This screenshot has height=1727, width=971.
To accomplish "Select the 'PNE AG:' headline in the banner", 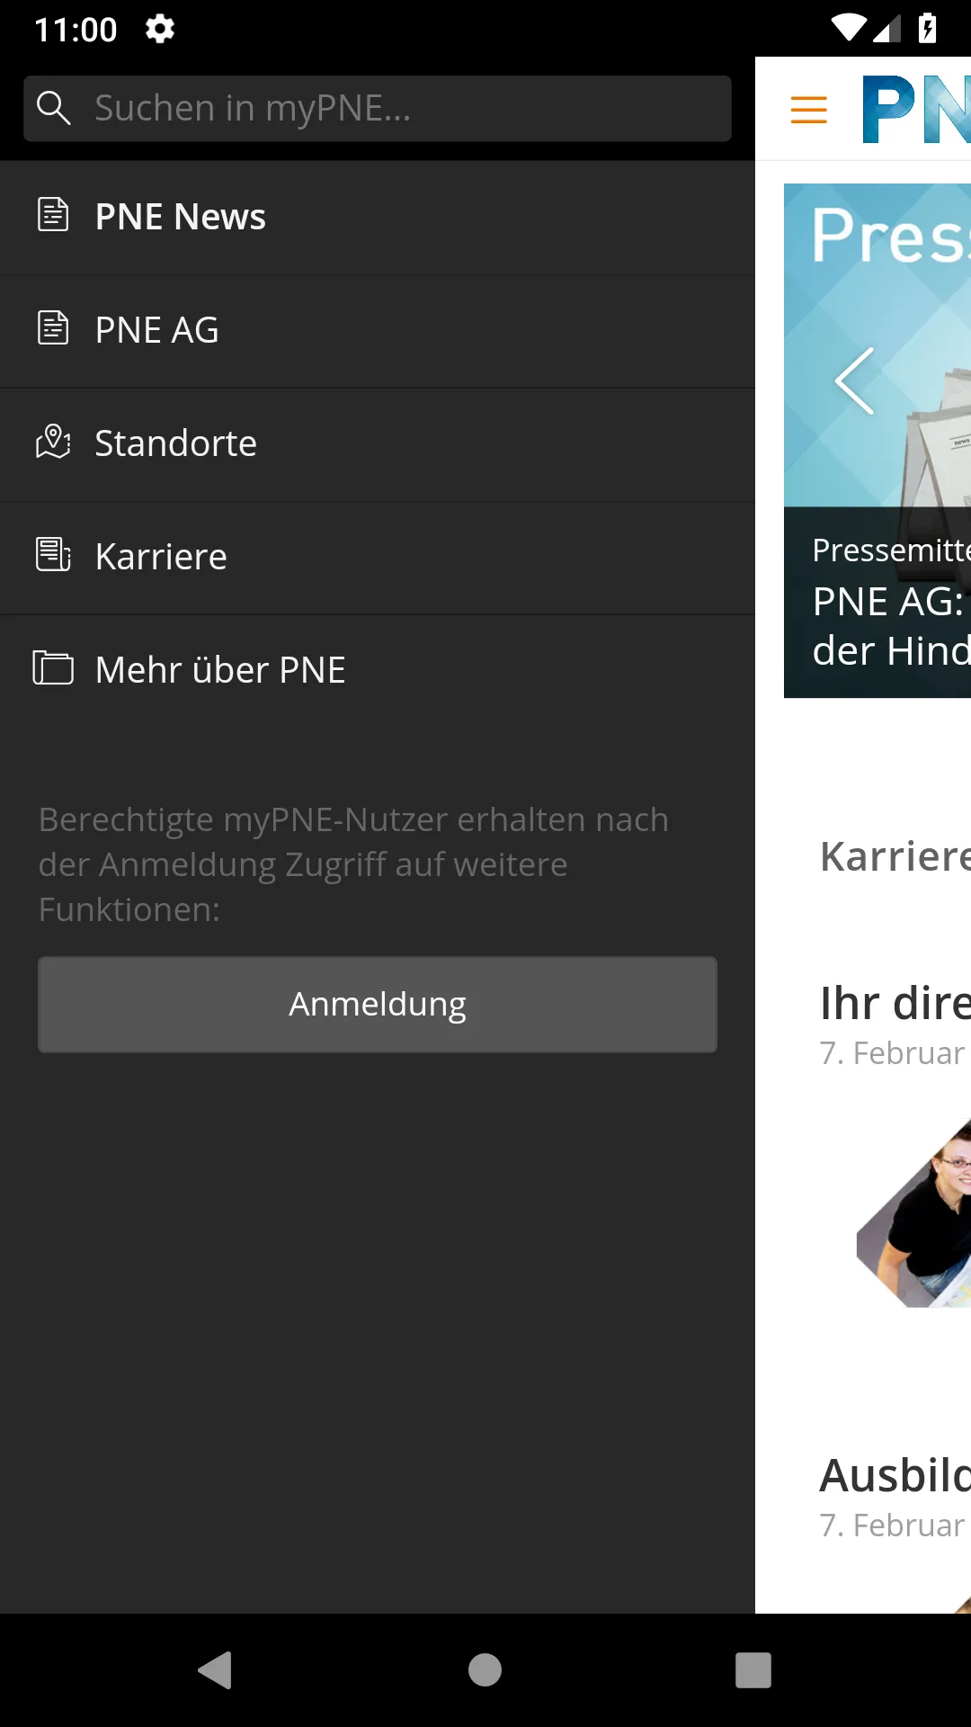I will [888, 602].
